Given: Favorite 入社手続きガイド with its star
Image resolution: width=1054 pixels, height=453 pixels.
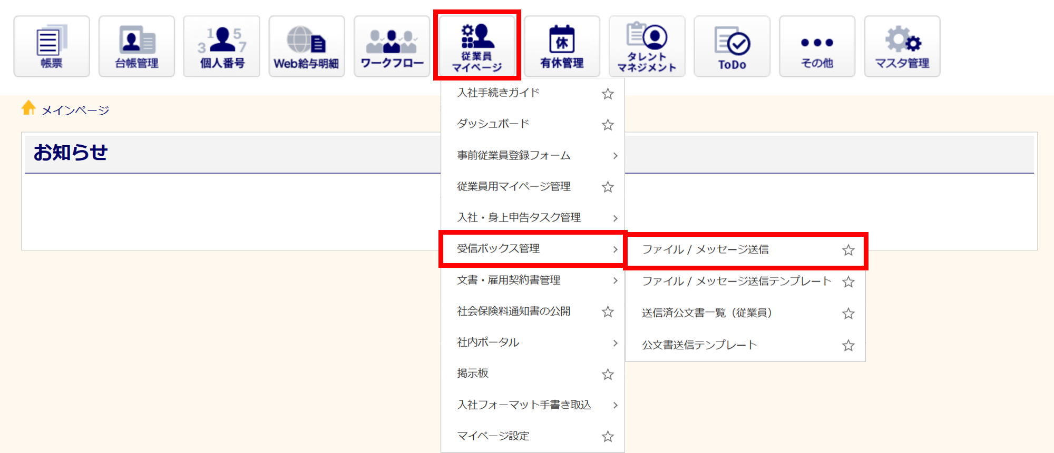Looking at the screenshot, I should [x=608, y=94].
